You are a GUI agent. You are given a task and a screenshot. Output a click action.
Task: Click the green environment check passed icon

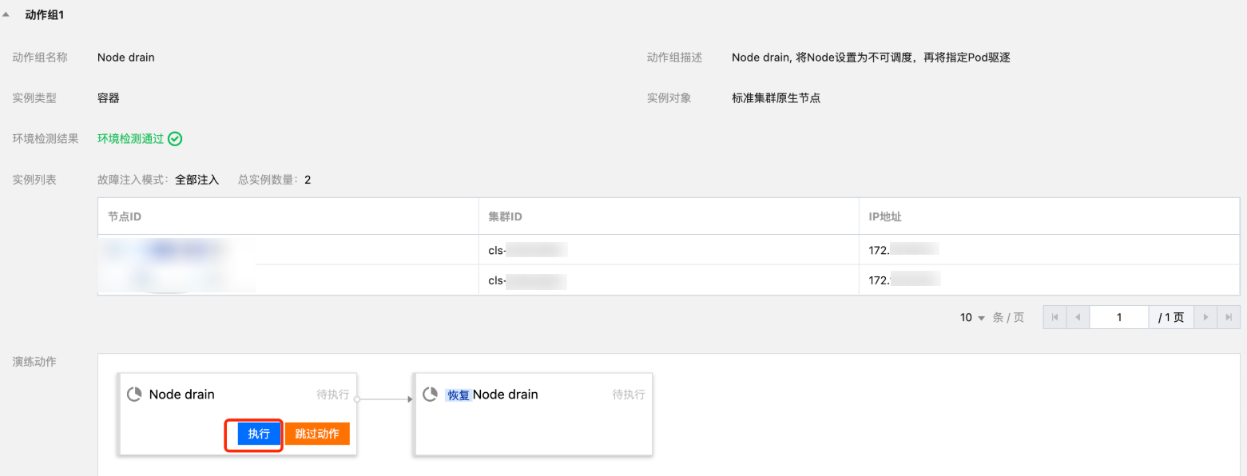tap(175, 139)
